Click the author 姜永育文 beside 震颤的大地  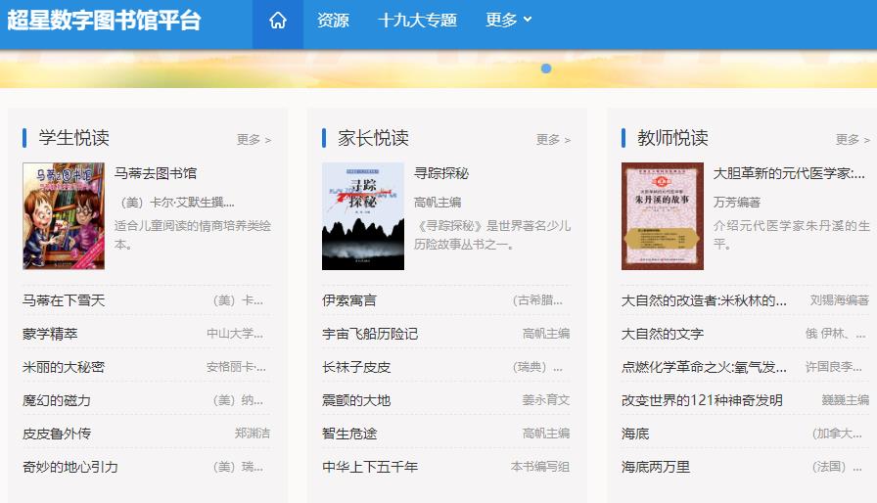pyautogui.click(x=546, y=400)
